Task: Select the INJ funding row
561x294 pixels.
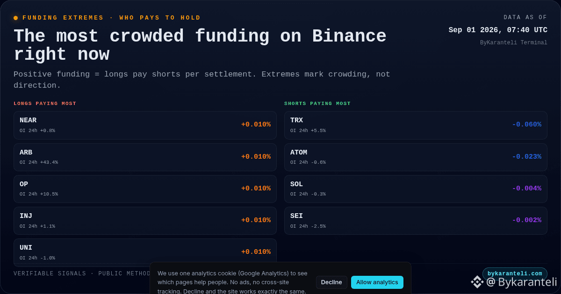Action: [x=145, y=221]
